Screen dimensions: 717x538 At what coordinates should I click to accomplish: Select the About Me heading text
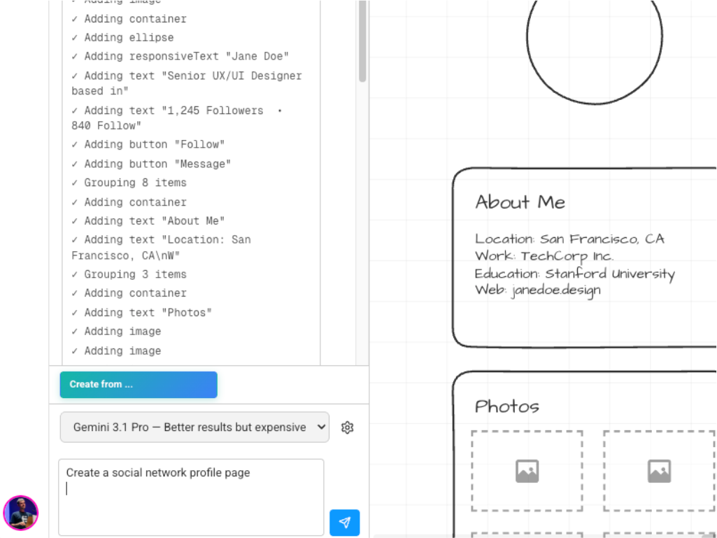point(520,202)
